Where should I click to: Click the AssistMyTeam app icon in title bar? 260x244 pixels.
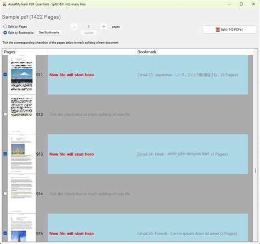(4, 4)
